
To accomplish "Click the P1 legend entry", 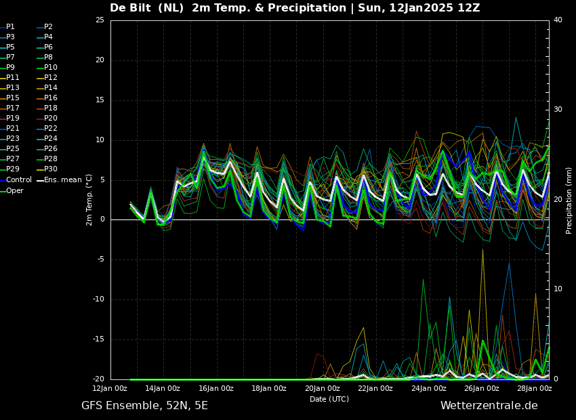I will [7, 27].
